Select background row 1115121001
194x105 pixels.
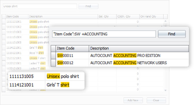click(14, 53)
